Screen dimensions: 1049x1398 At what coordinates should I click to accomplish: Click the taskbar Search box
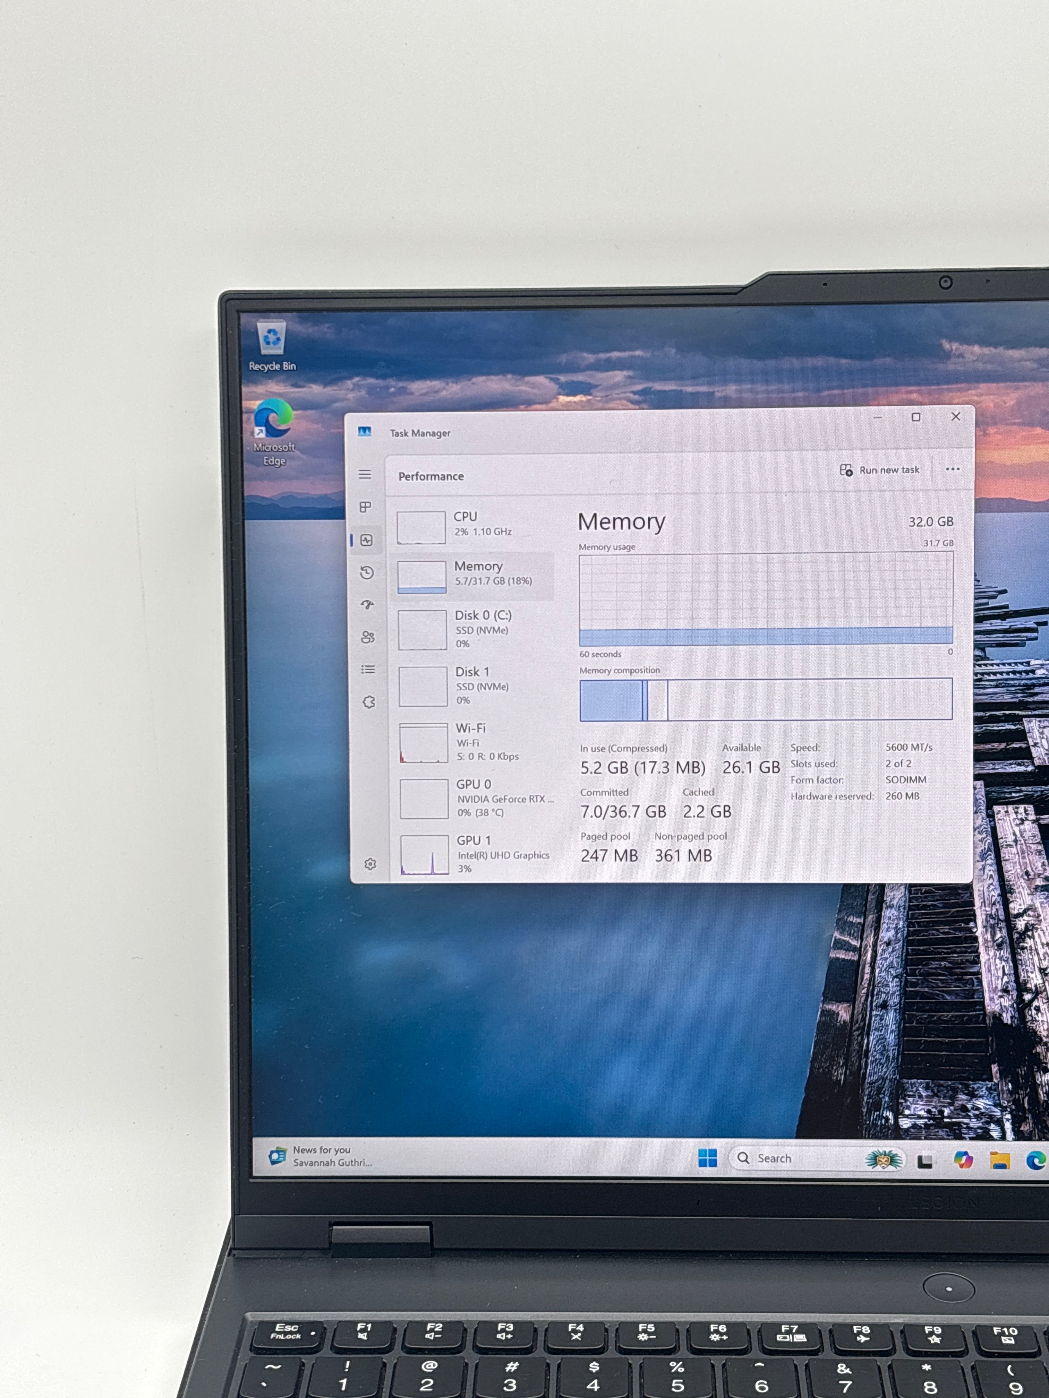coord(817,1158)
